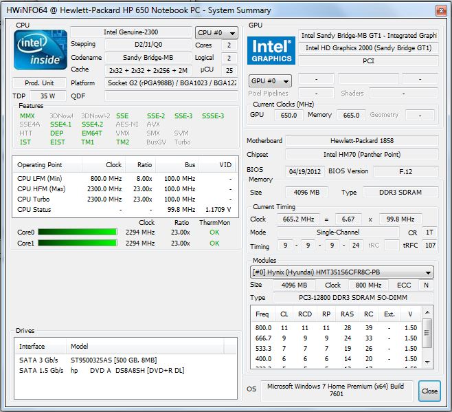
Task: Click the PCI bus field
Action: (x=368, y=61)
